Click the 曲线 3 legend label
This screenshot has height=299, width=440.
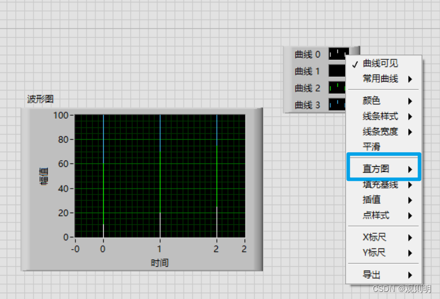pyautogui.click(x=307, y=105)
